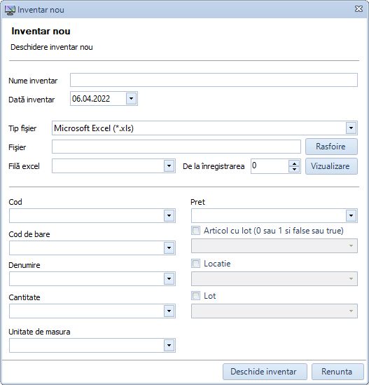Enable the Lot checkbox

[x=195, y=296]
